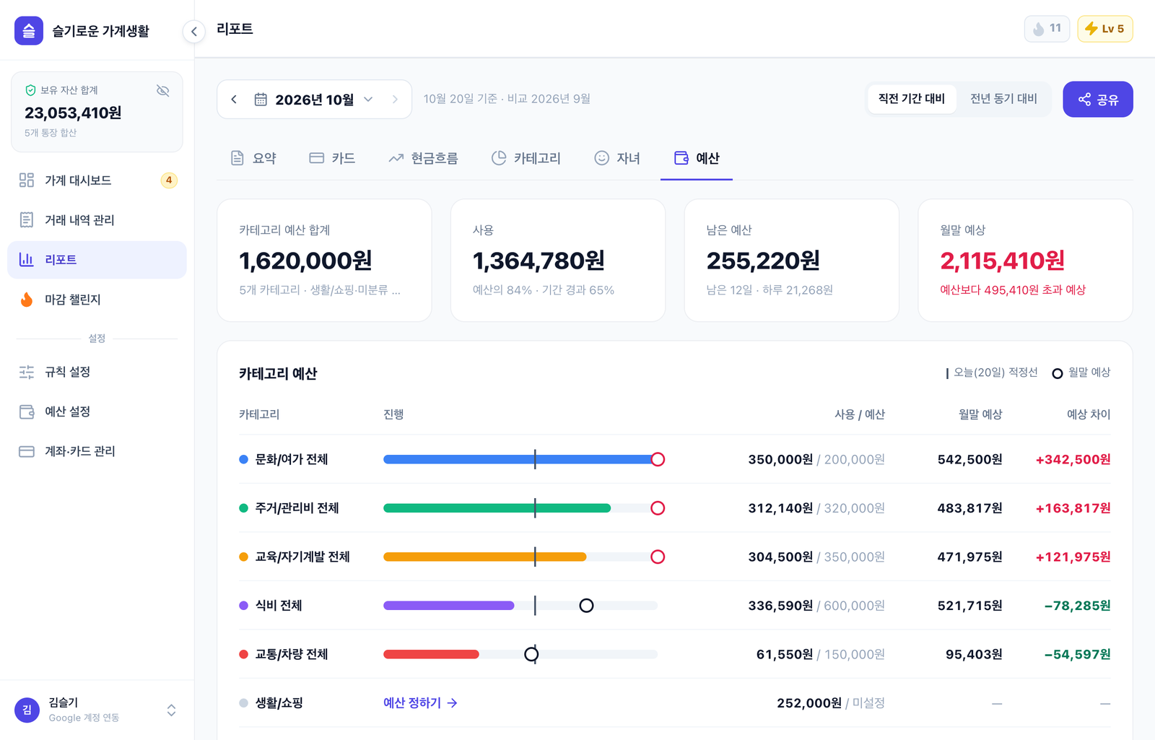Open 거래 내역 관리 in sidebar
The height and width of the screenshot is (740, 1155).
coord(97,220)
